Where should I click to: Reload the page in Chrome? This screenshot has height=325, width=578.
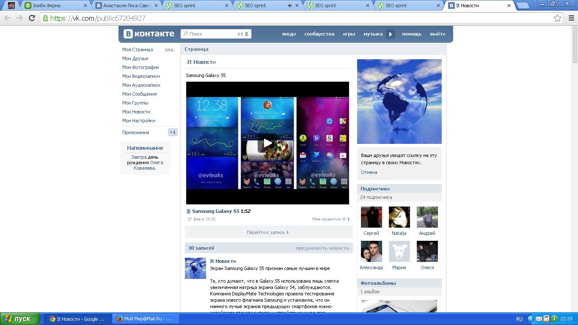(x=32, y=18)
